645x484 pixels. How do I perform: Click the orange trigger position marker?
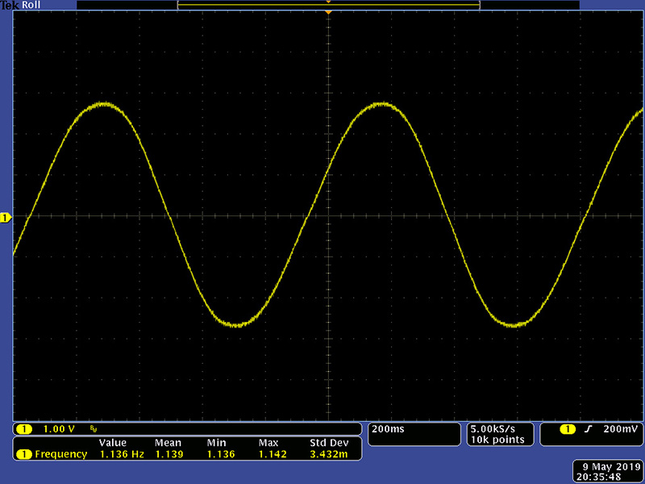point(328,14)
